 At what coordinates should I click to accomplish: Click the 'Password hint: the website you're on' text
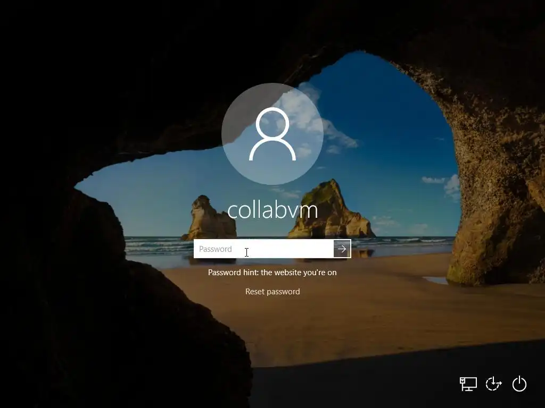pyautogui.click(x=272, y=273)
